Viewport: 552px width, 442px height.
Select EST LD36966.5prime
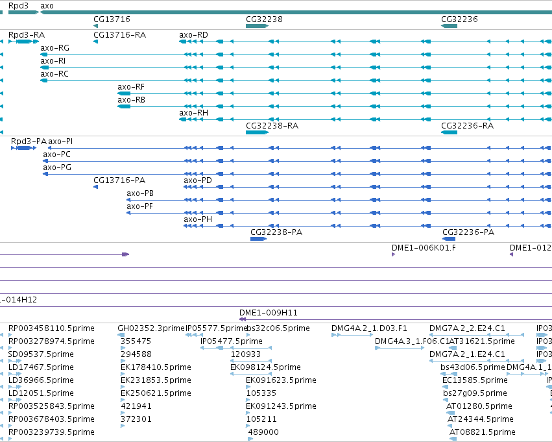pyautogui.click(x=41, y=380)
